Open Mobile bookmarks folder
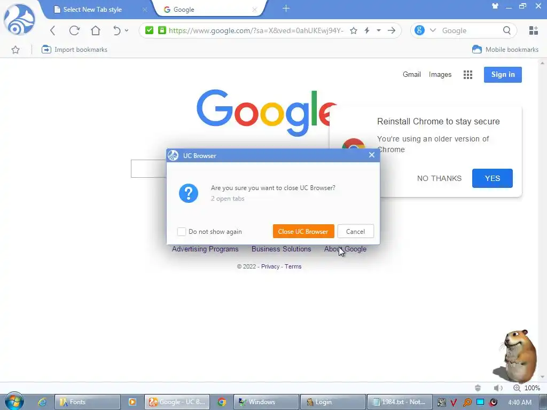This screenshot has width=547, height=410. pyautogui.click(x=505, y=50)
